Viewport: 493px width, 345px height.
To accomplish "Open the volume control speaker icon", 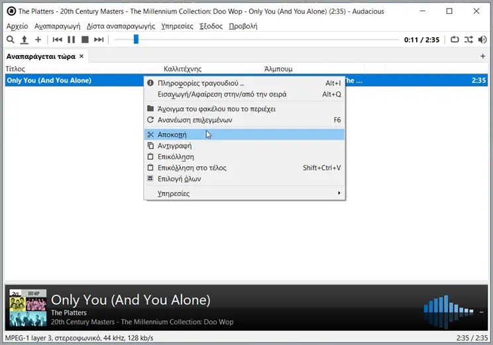I will pyautogui.click(x=482, y=40).
